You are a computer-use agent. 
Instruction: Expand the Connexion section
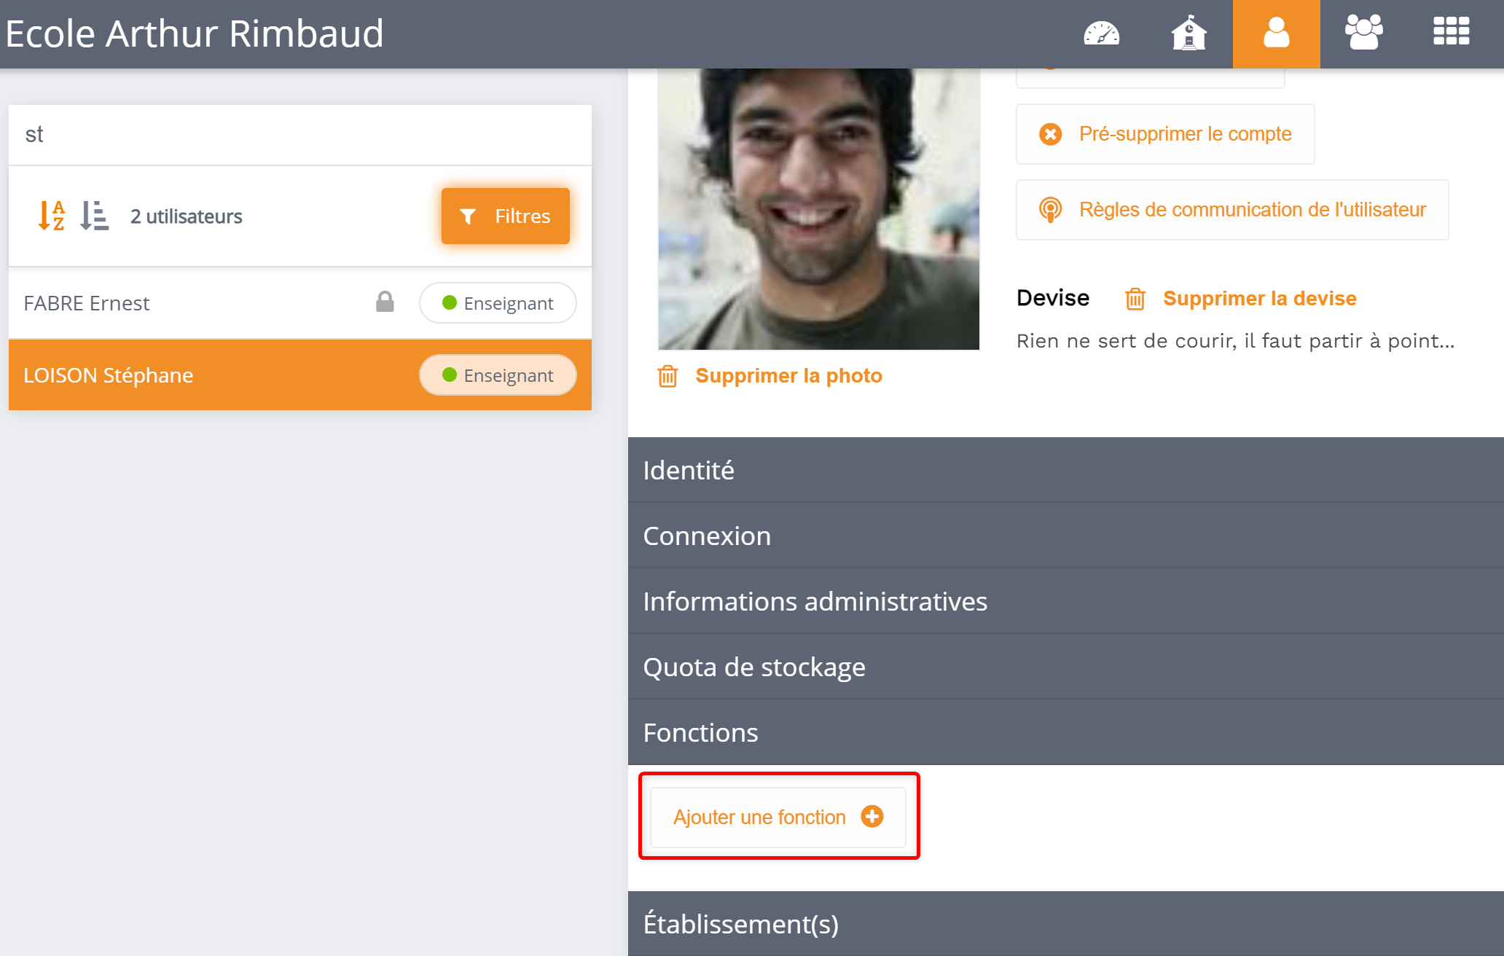[x=1065, y=536]
